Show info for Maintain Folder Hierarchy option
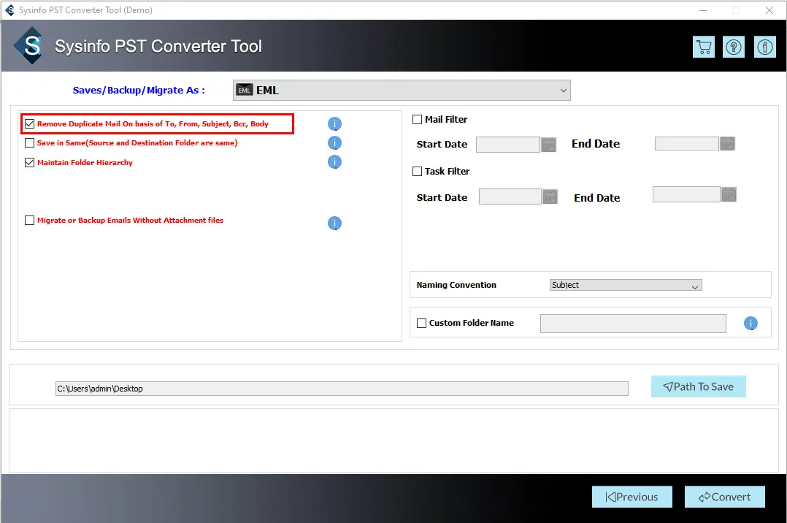This screenshot has width=787, height=523. [334, 162]
